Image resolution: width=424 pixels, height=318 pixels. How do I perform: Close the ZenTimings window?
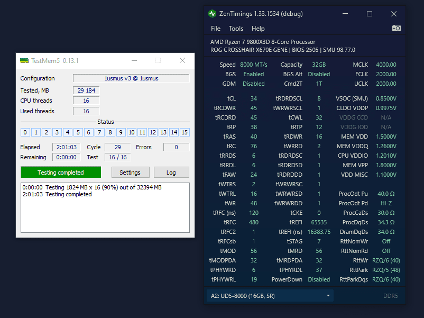pyautogui.click(x=394, y=14)
